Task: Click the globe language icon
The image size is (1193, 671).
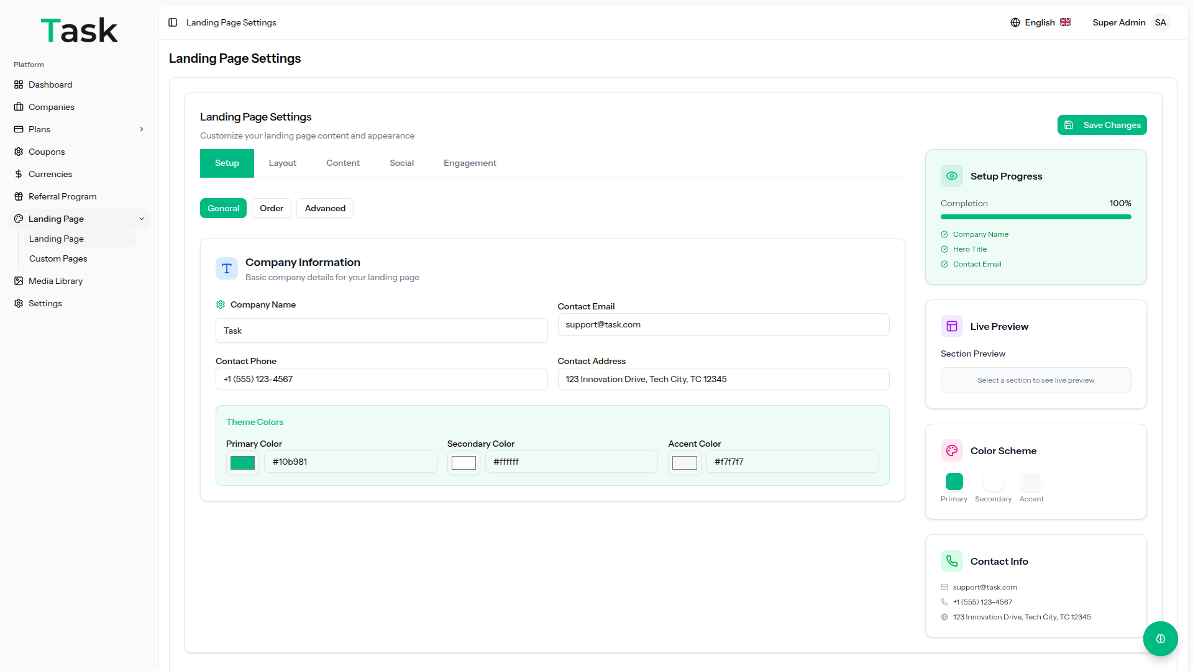Action: (x=1015, y=22)
